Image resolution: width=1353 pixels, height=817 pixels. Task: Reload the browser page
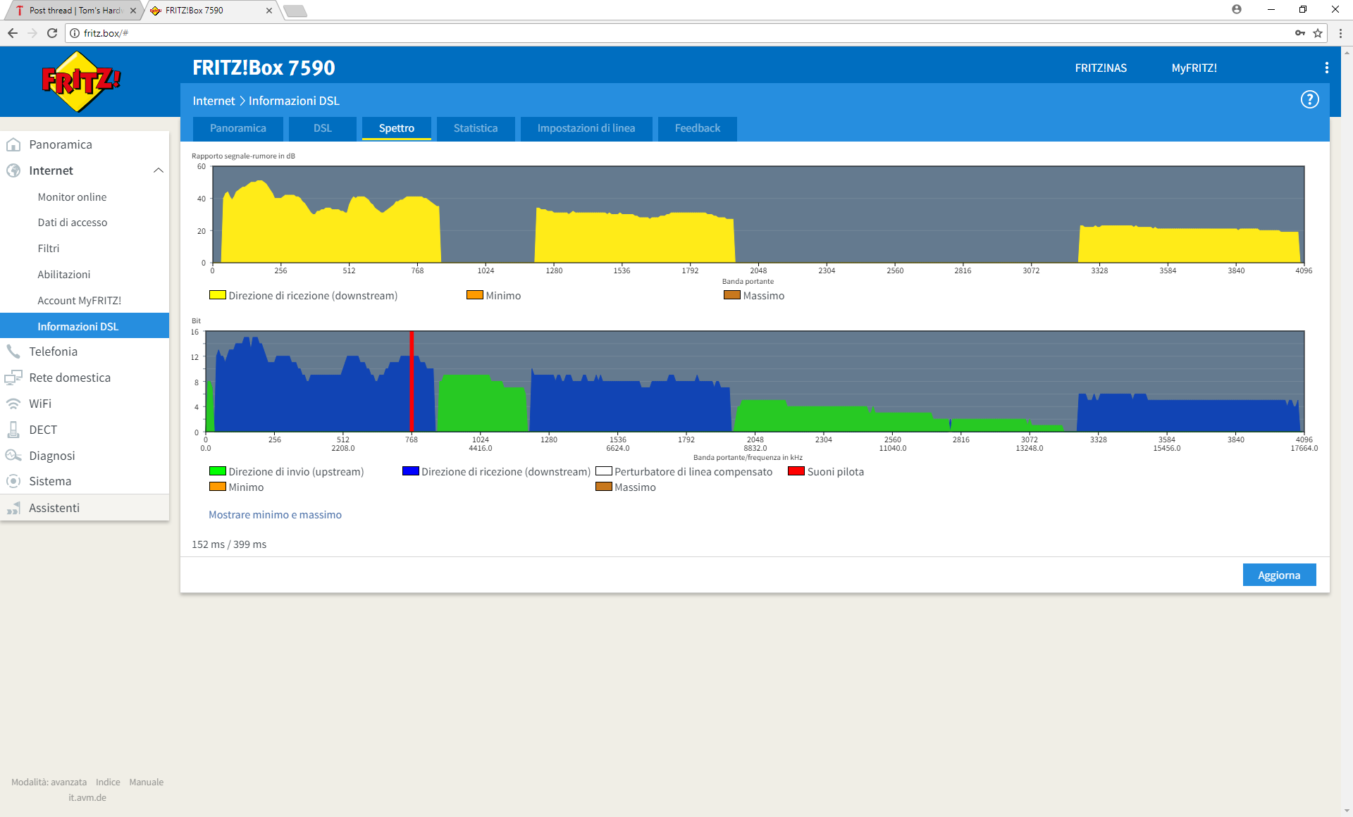52,33
